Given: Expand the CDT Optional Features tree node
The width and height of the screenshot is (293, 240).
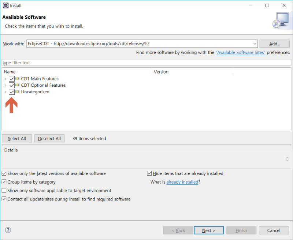Looking at the screenshot, I should click(5, 85).
